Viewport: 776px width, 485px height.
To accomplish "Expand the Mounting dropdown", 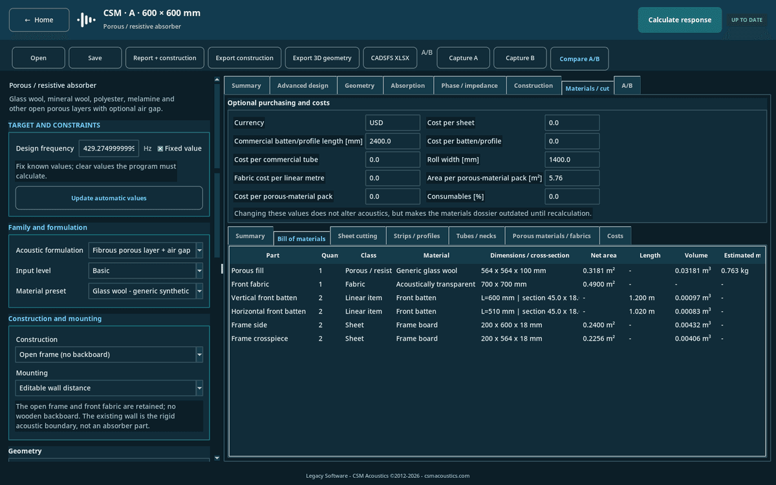I will point(109,388).
